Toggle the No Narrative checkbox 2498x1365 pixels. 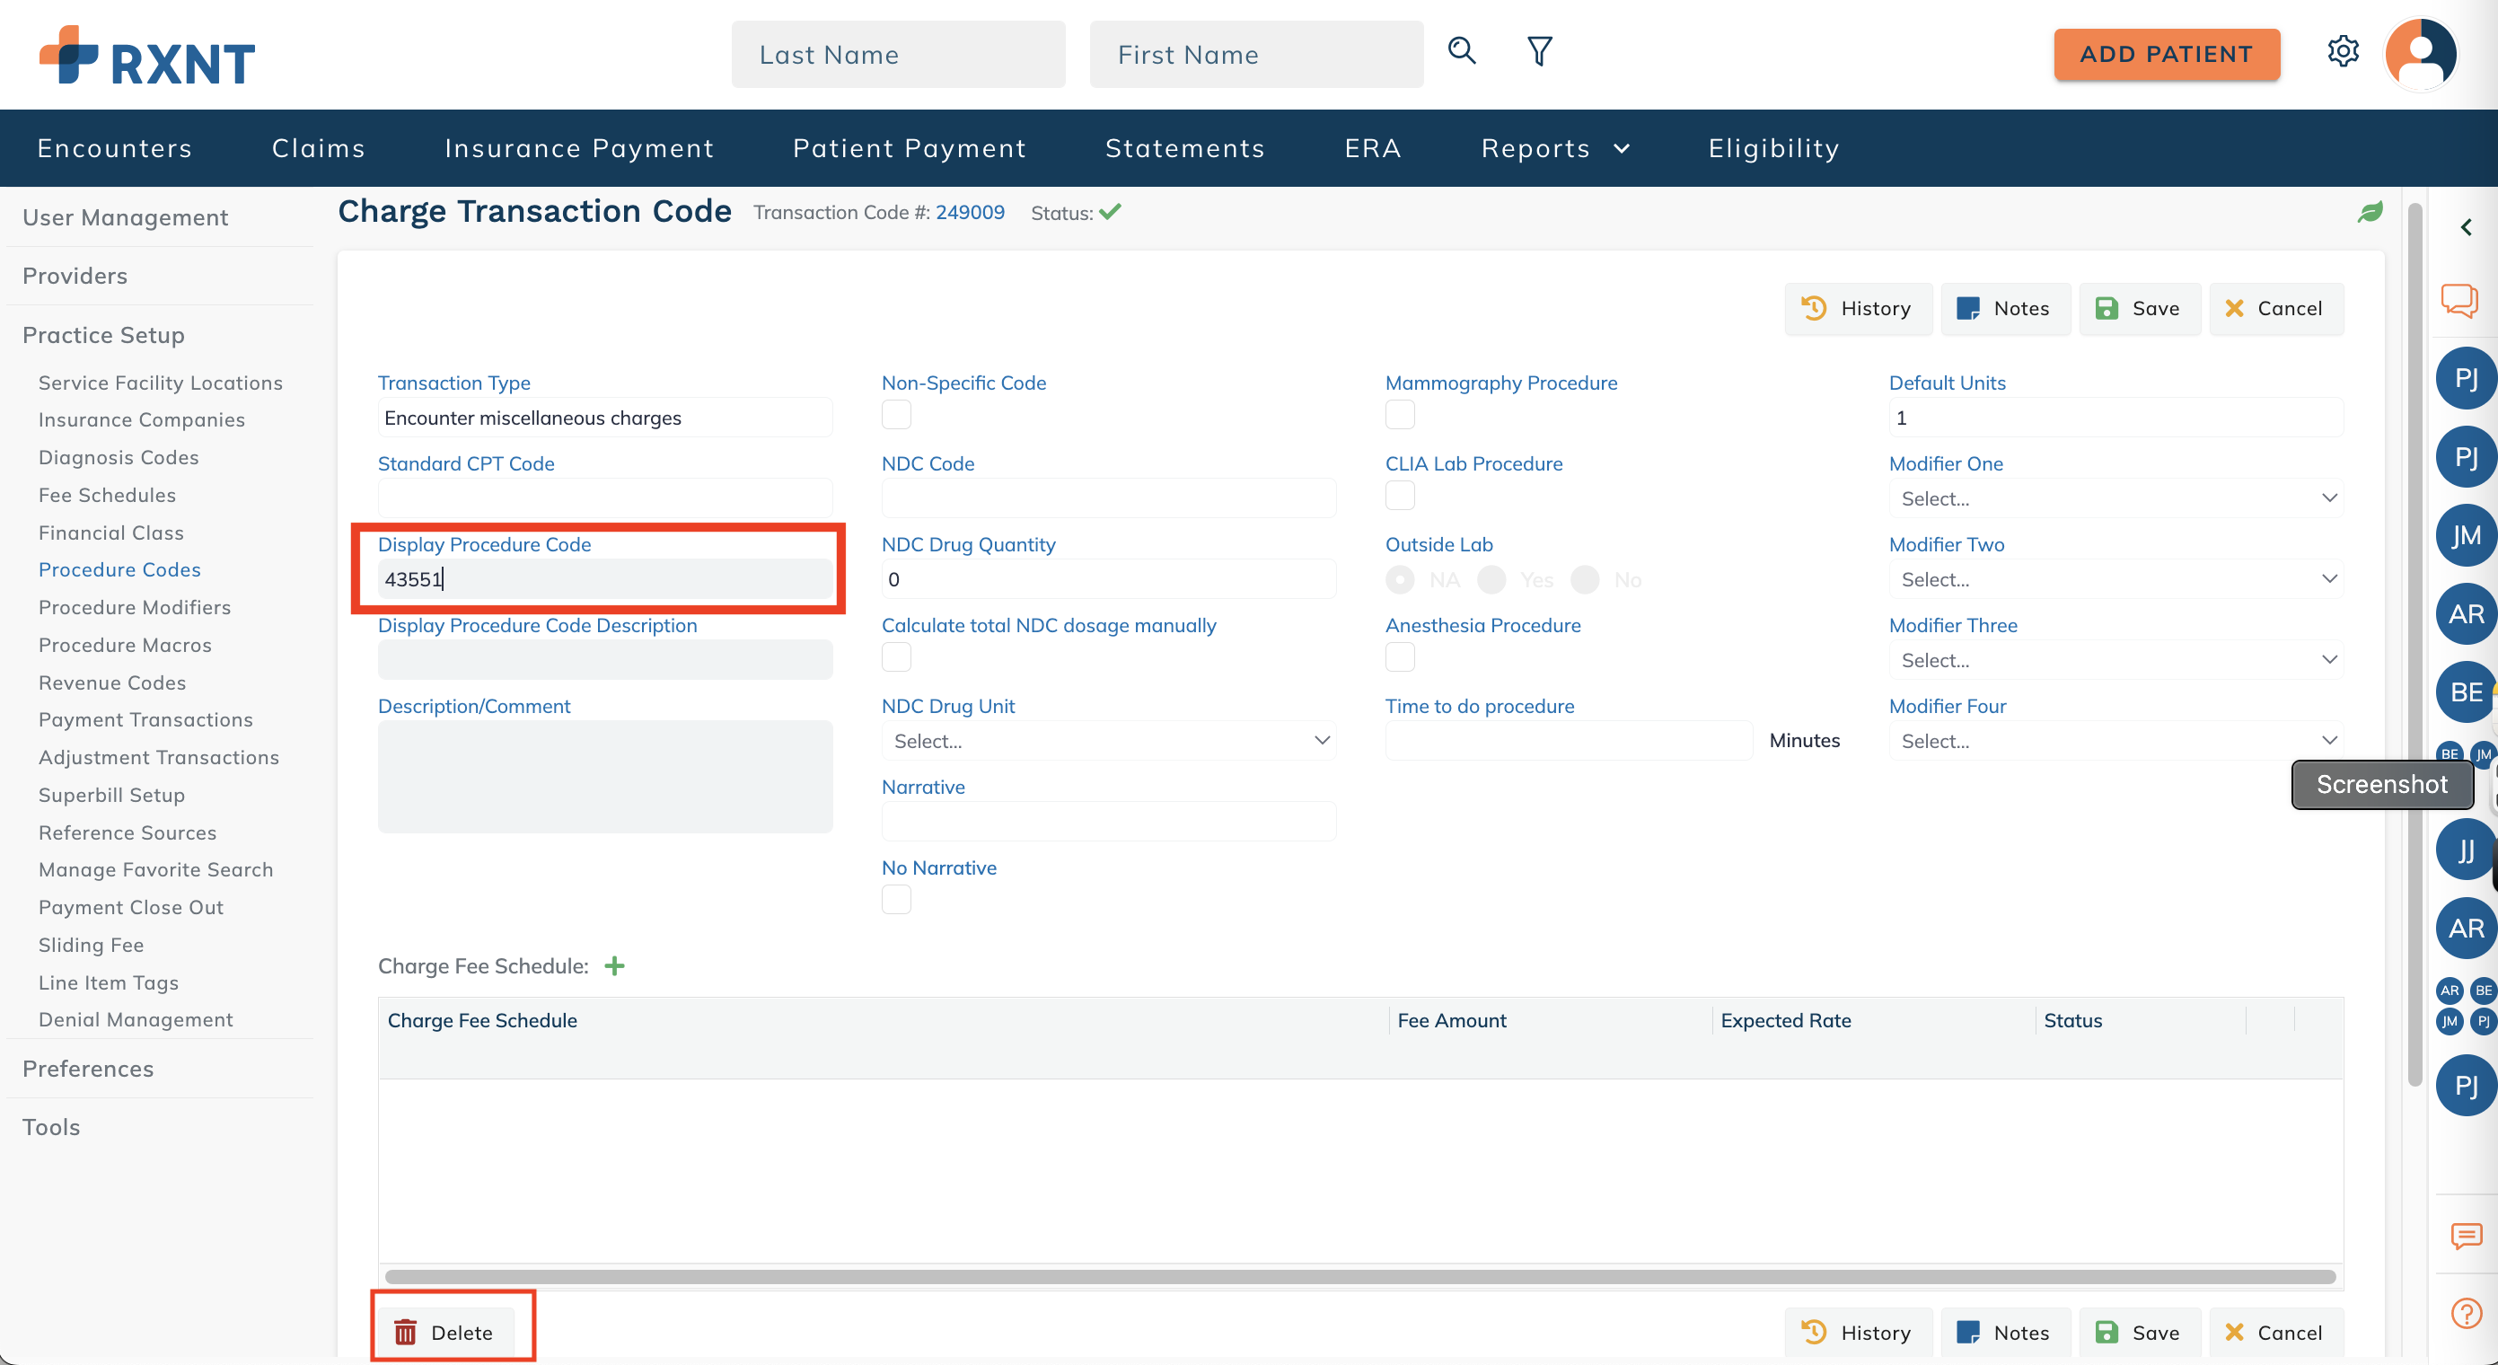tap(896, 899)
